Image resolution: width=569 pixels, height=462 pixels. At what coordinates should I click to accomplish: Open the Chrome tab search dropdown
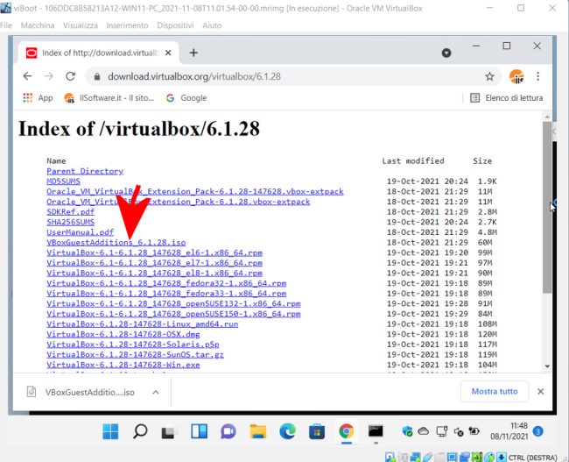coord(446,53)
